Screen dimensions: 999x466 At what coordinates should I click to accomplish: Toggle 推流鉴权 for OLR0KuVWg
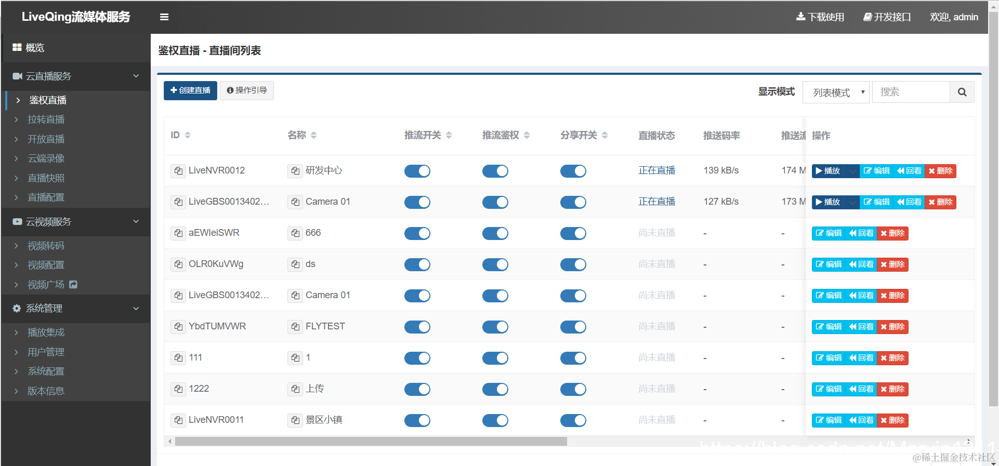tap(495, 264)
